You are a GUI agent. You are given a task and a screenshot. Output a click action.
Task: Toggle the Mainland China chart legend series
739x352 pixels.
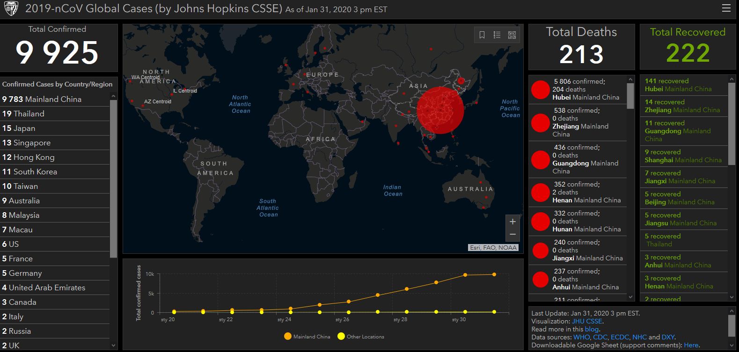(x=307, y=337)
